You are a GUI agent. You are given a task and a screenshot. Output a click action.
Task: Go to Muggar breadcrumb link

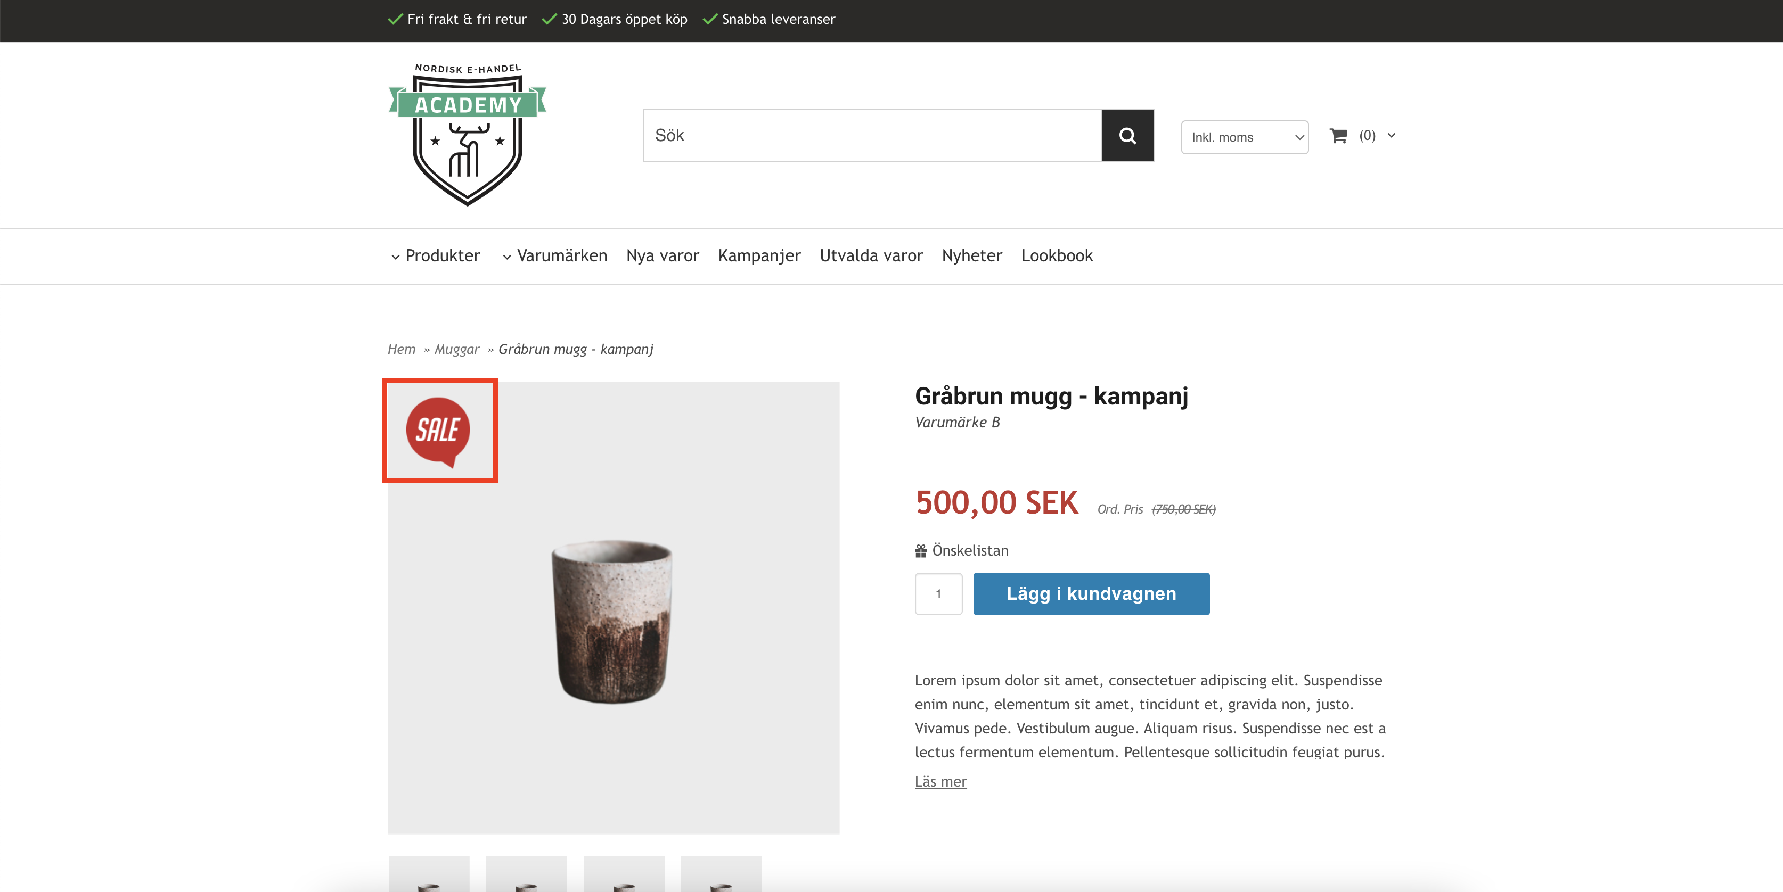coord(457,349)
